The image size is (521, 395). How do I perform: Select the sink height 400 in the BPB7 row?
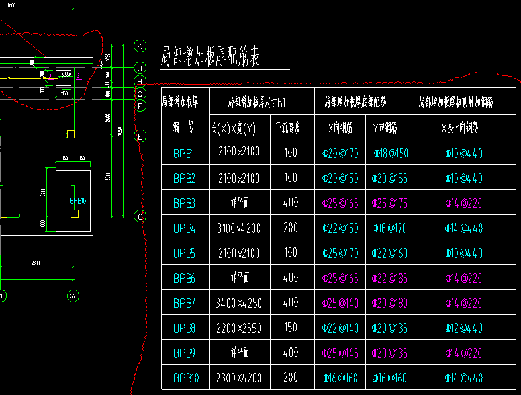tap(291, 302)
